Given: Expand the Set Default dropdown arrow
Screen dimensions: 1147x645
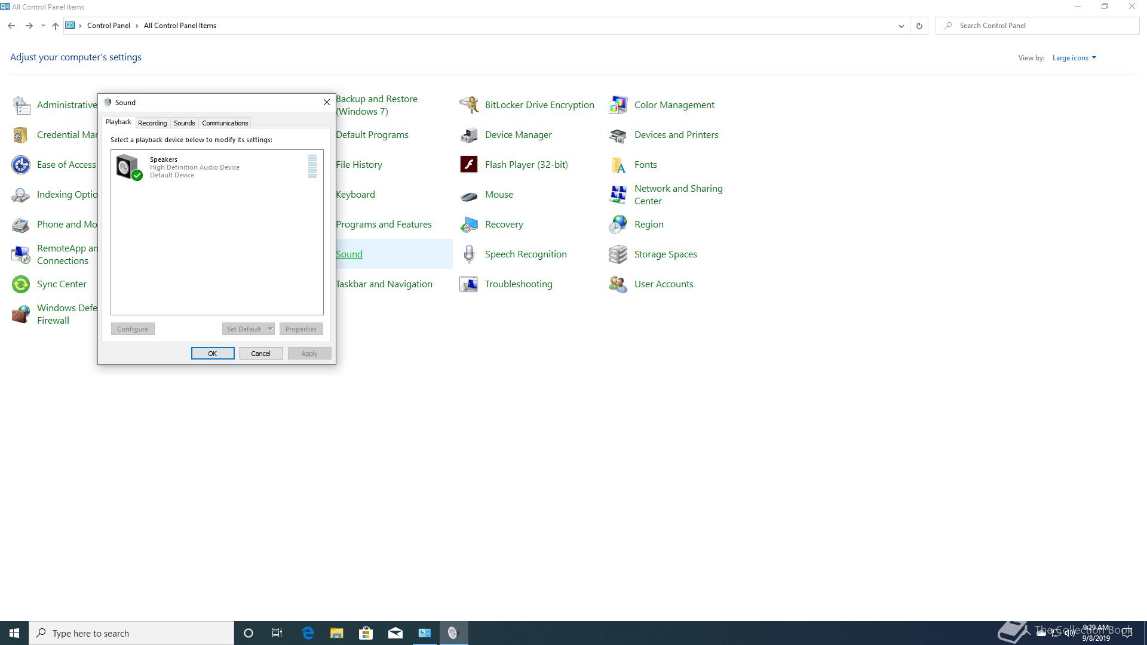Looking at the screenshot, I should click(x=270, y=329).
